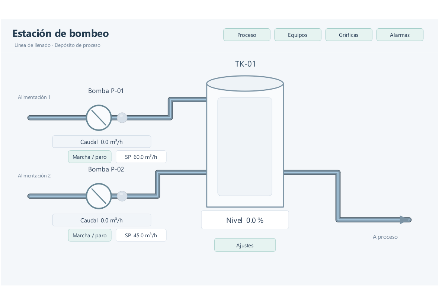
Task: Toggle Marcha / paro for Bomba P-01
Action: click(x=90, y=157)
